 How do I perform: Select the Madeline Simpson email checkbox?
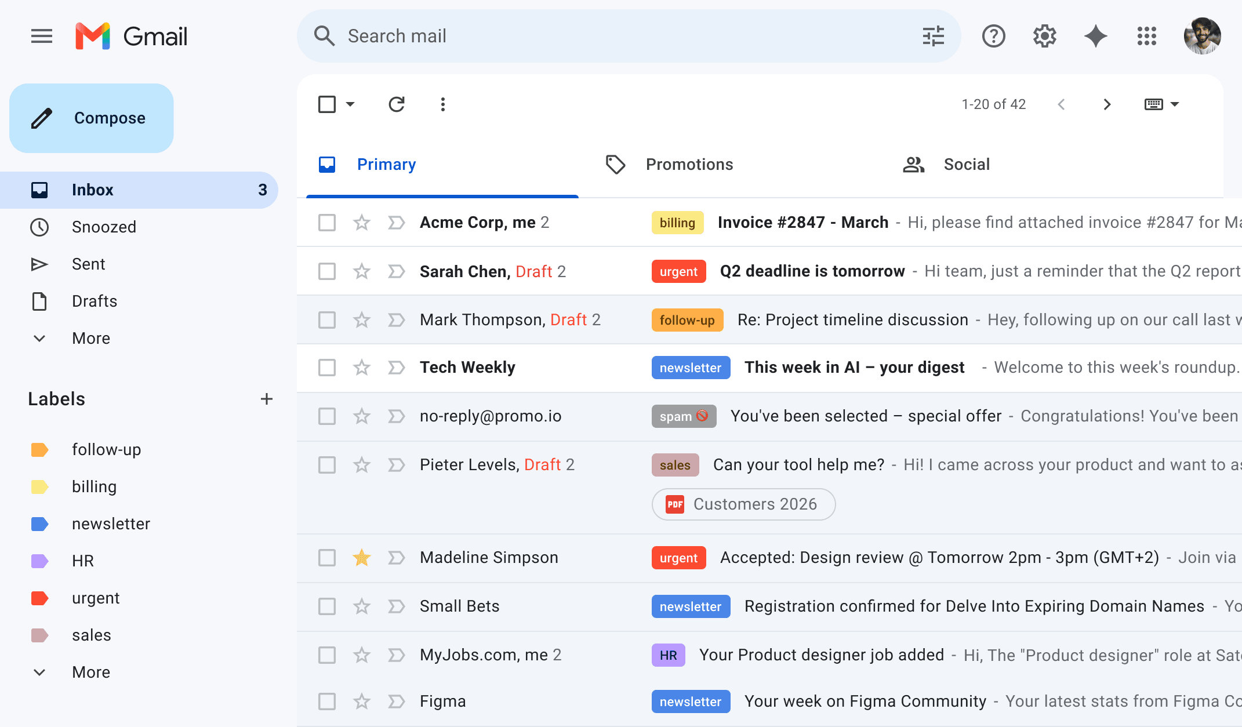[x=327, y=558]
